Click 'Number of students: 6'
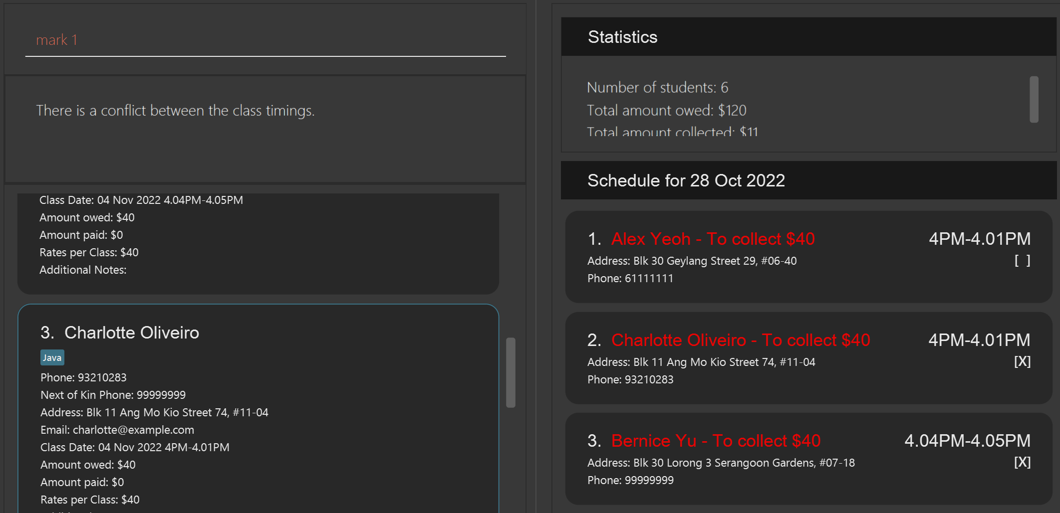 [657, 88]
